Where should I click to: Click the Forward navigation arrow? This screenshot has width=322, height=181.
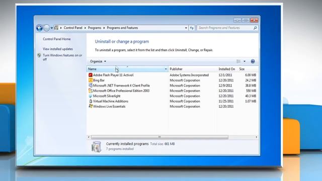click(x=47, y=28)
